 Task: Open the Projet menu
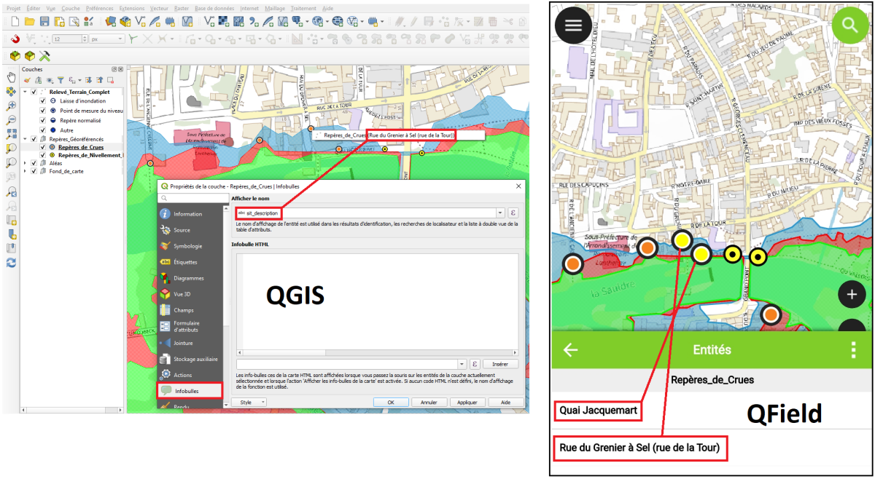click(14, 8)
